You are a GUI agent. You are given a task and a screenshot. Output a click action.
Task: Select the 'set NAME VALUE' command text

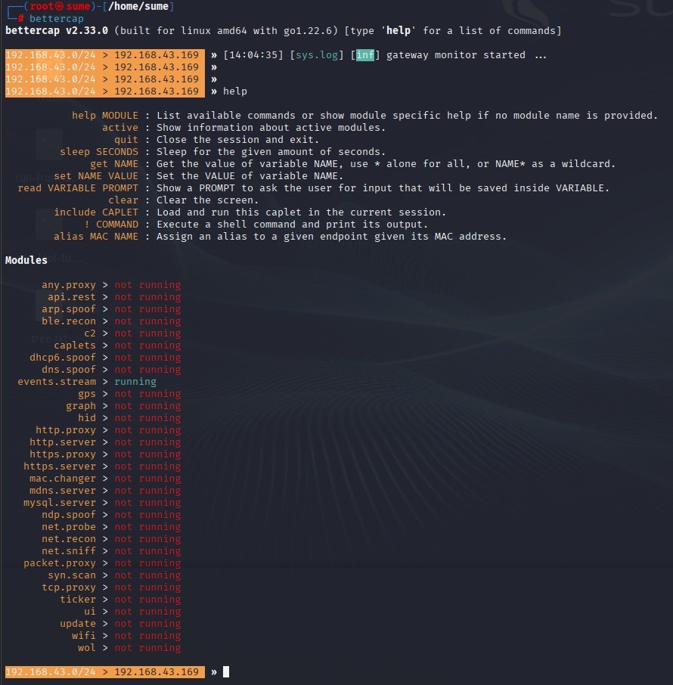coord(96,176)
